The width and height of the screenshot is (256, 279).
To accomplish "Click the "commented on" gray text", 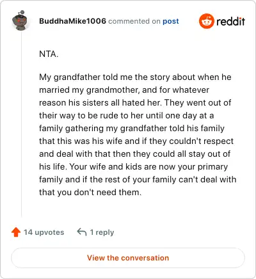I will tap(134, 21).
